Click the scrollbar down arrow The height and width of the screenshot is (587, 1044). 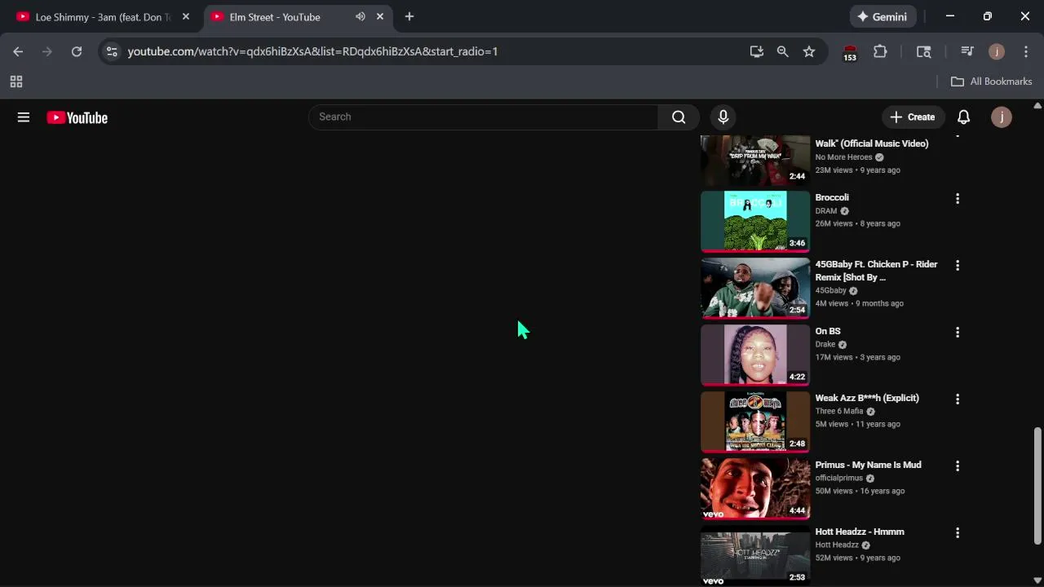[1037, 580]
